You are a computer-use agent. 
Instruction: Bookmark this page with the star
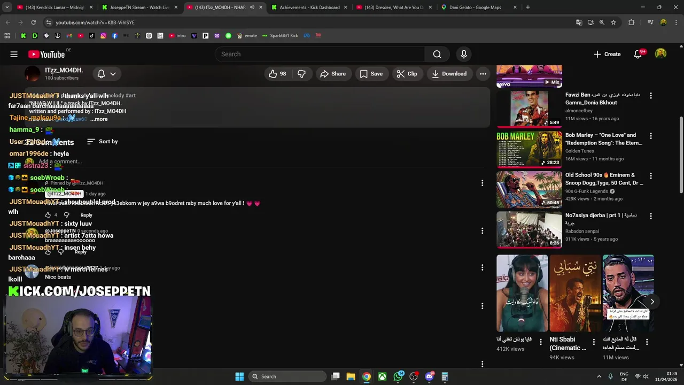point(613,22)
